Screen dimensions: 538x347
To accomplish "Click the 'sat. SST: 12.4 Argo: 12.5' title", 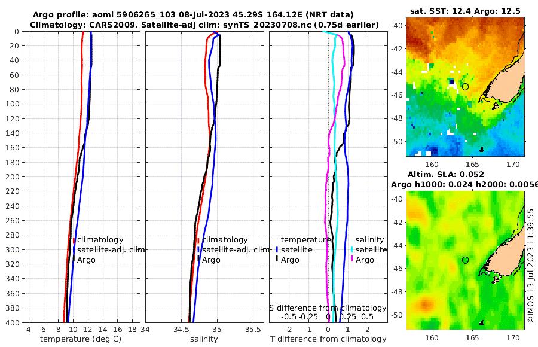I will pyautogui.click(x=465, y=11).
